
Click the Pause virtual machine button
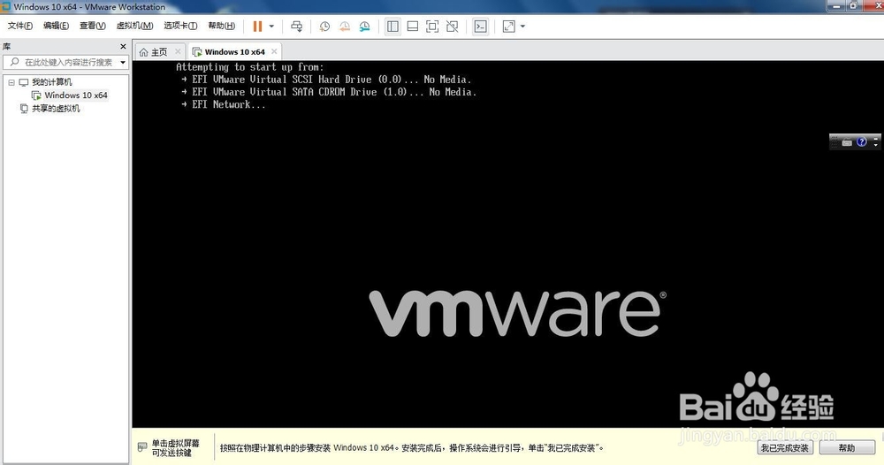(x=257, y=27)
